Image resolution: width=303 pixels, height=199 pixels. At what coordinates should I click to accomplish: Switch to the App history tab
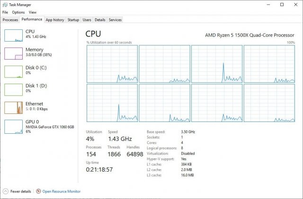pyautogui.click(x=55, y=20)
